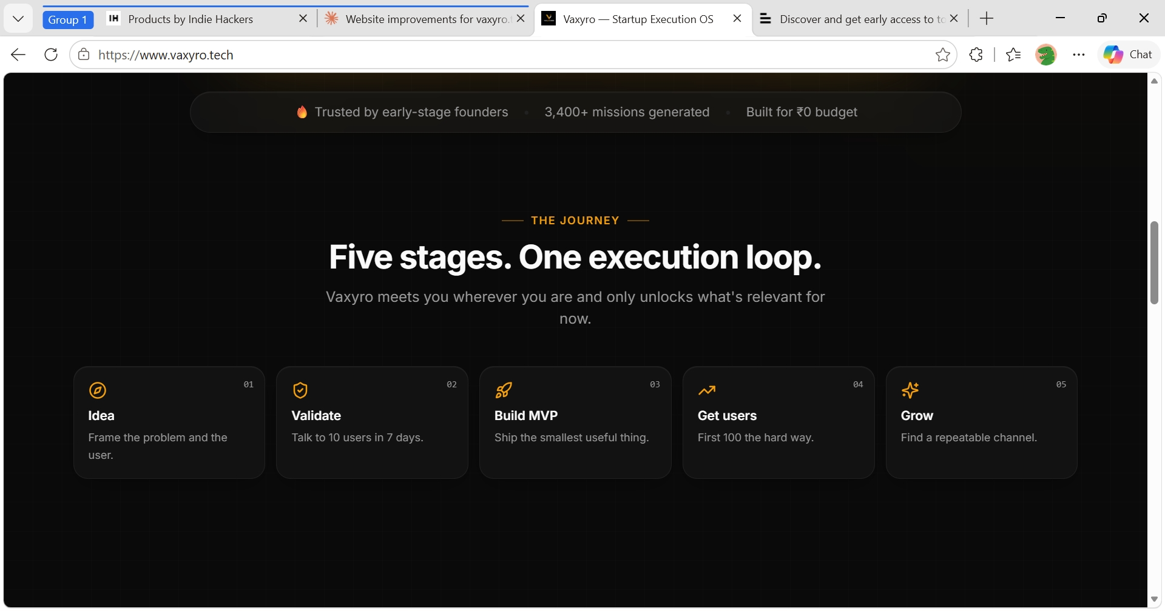
Task: Click the Vaxyro tab favicon
Action: 549,19
